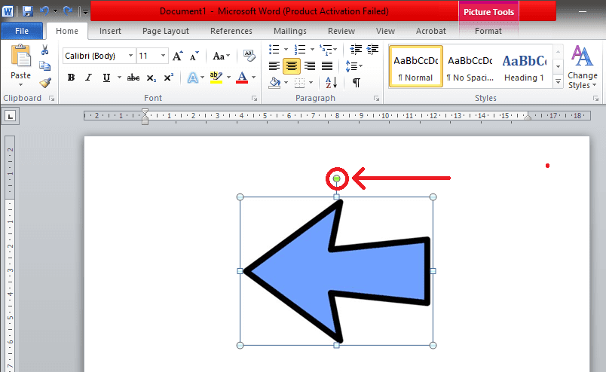Click the red font color swatch
Screen dimensions: 606x372
coord(242,78)
